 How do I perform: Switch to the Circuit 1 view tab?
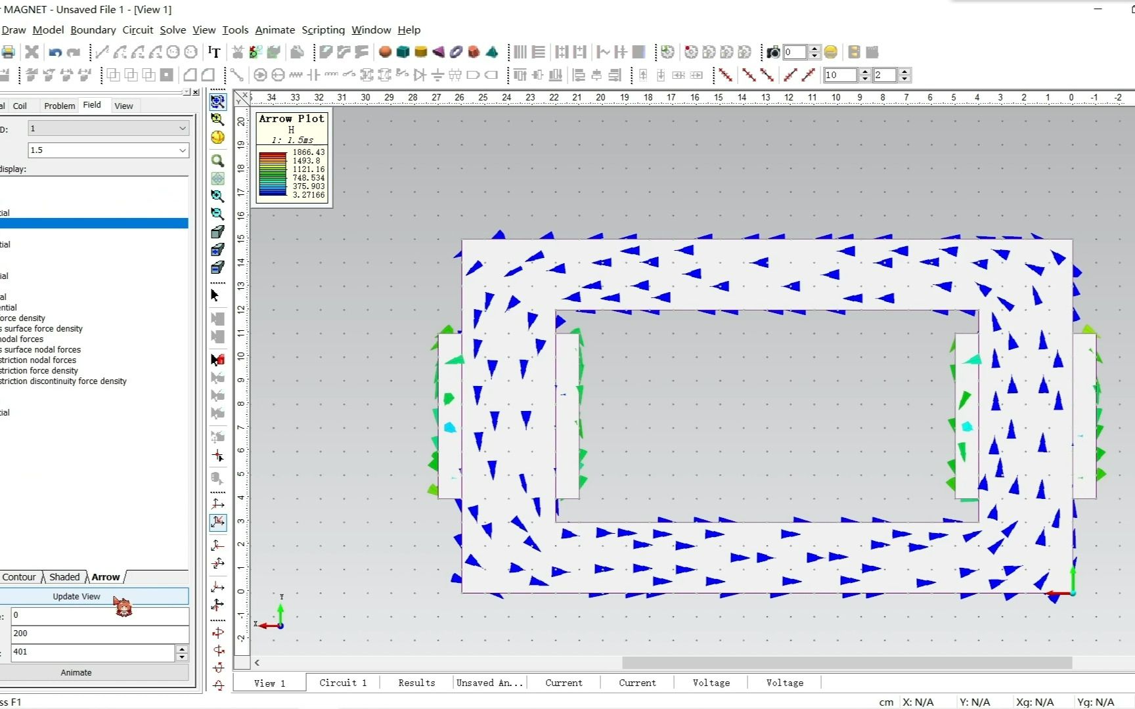click(342, 682)
